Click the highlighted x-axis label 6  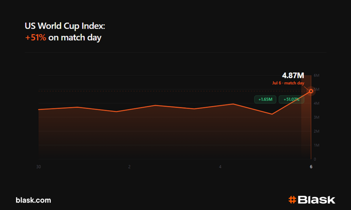click(311, 166)
